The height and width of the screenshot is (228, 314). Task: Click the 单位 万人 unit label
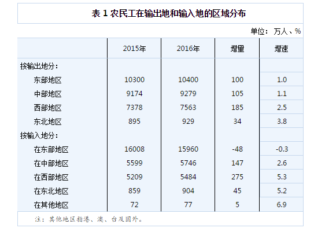coord(276,31)
